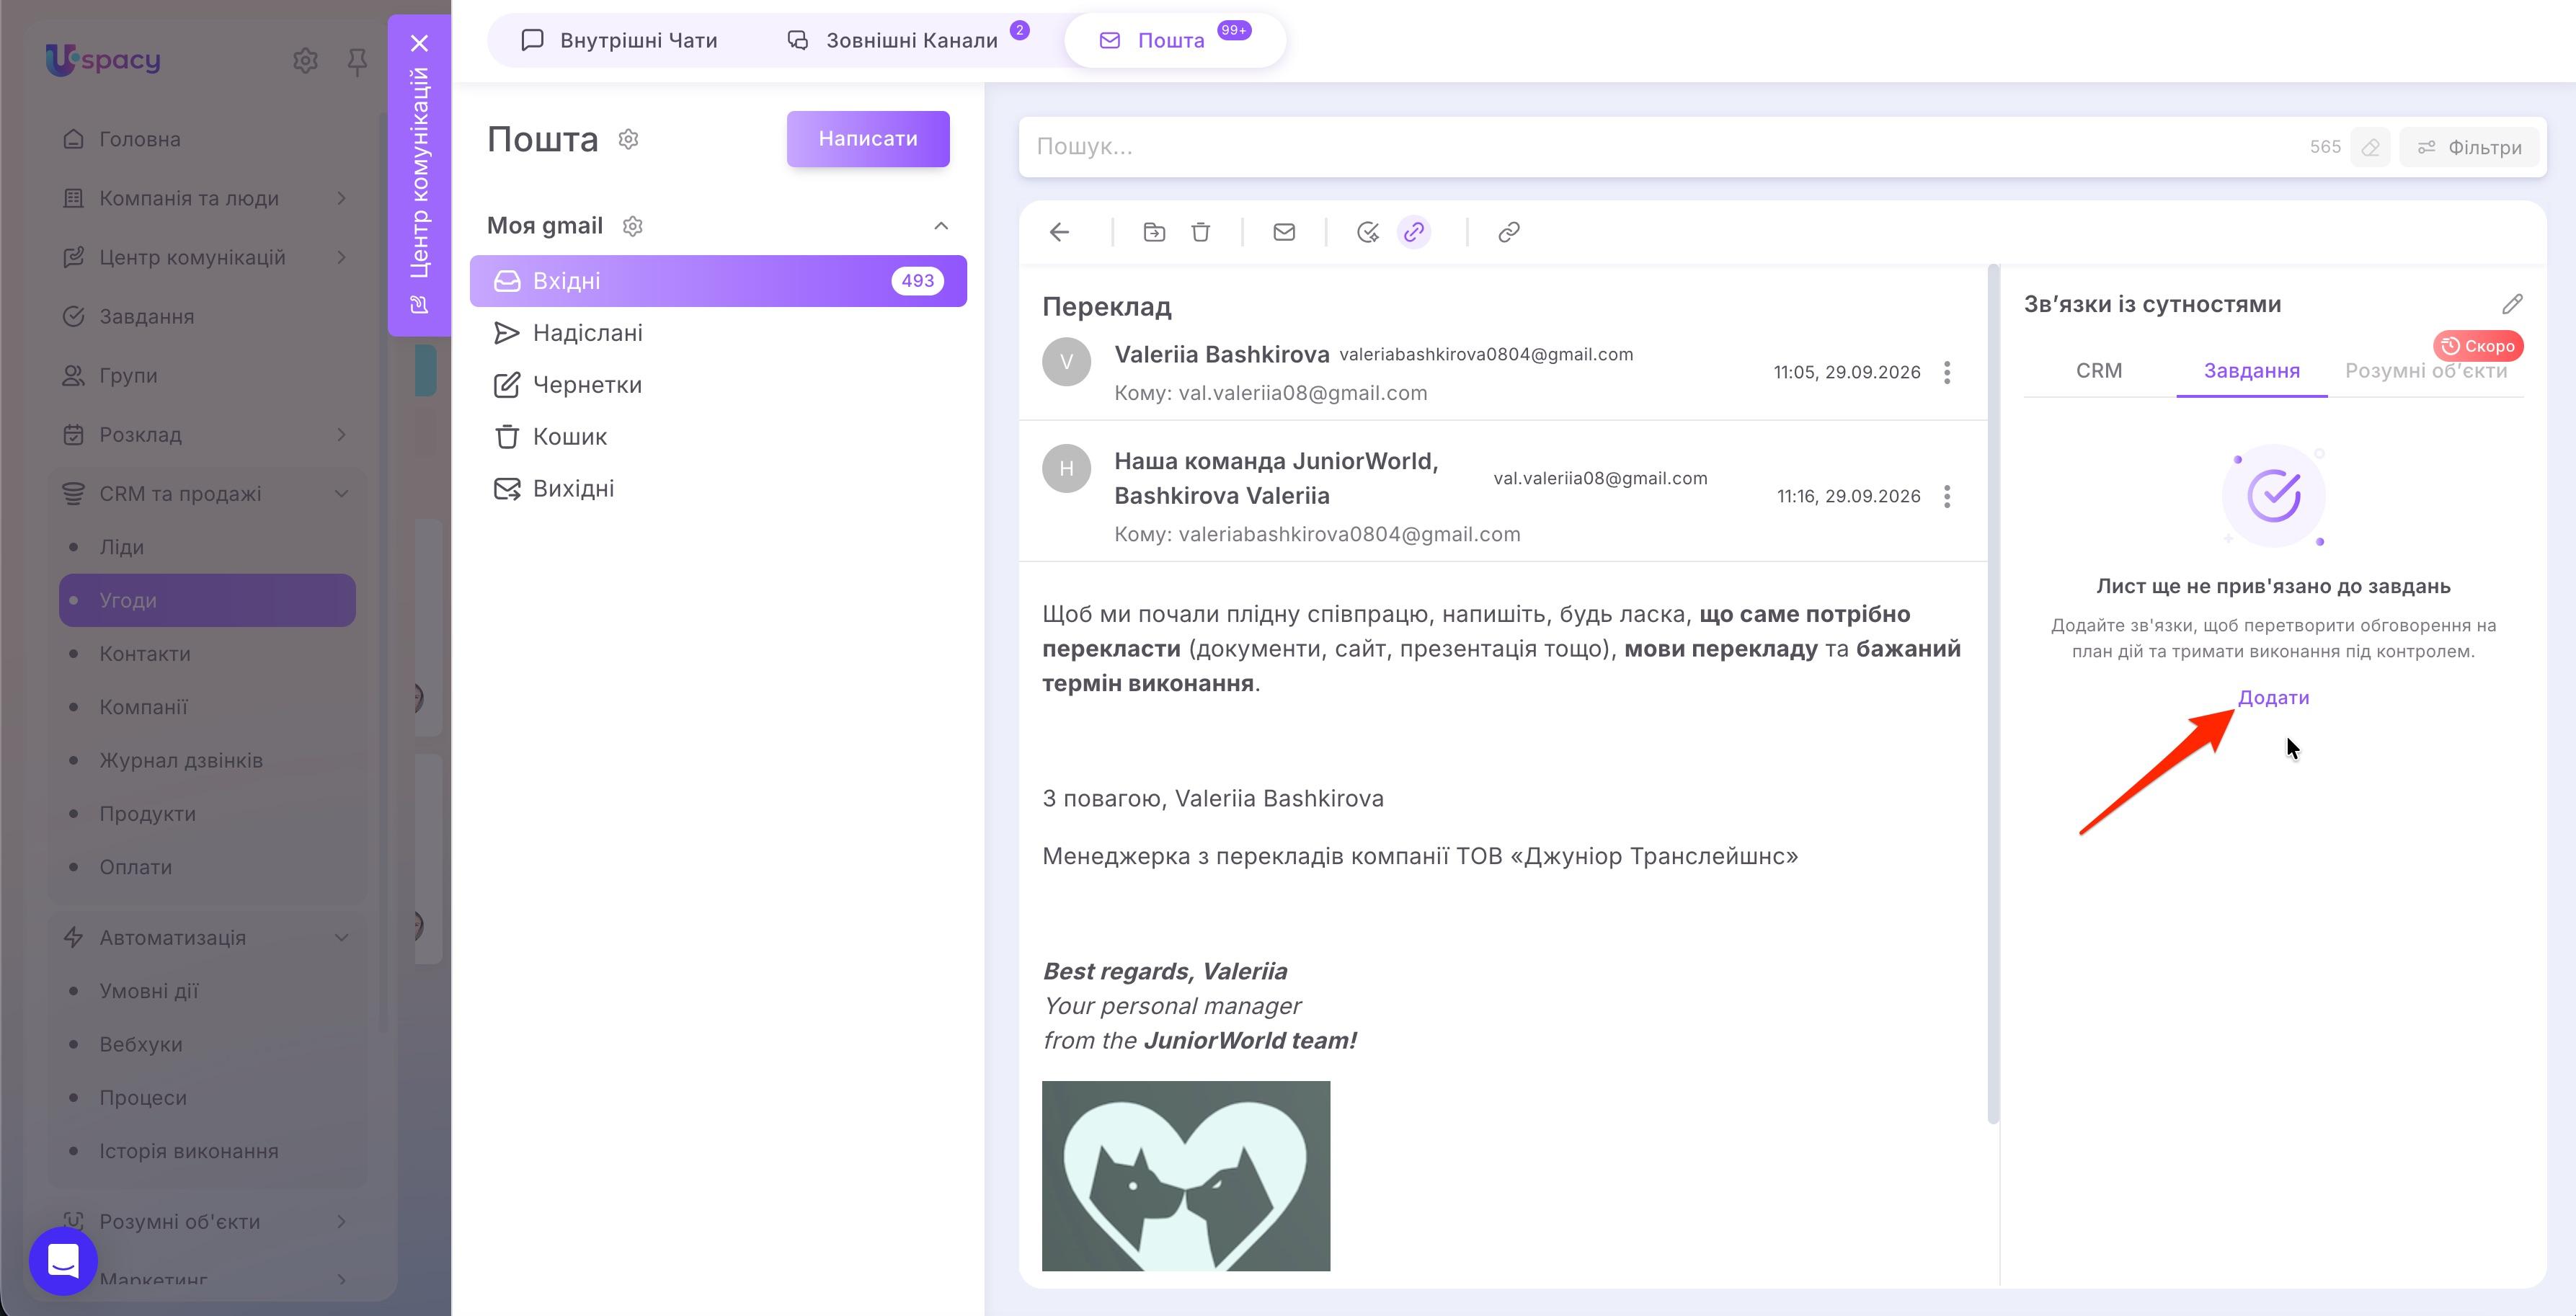
Task: Open the Фільтри button
Action: click(x=2469, y=147)
